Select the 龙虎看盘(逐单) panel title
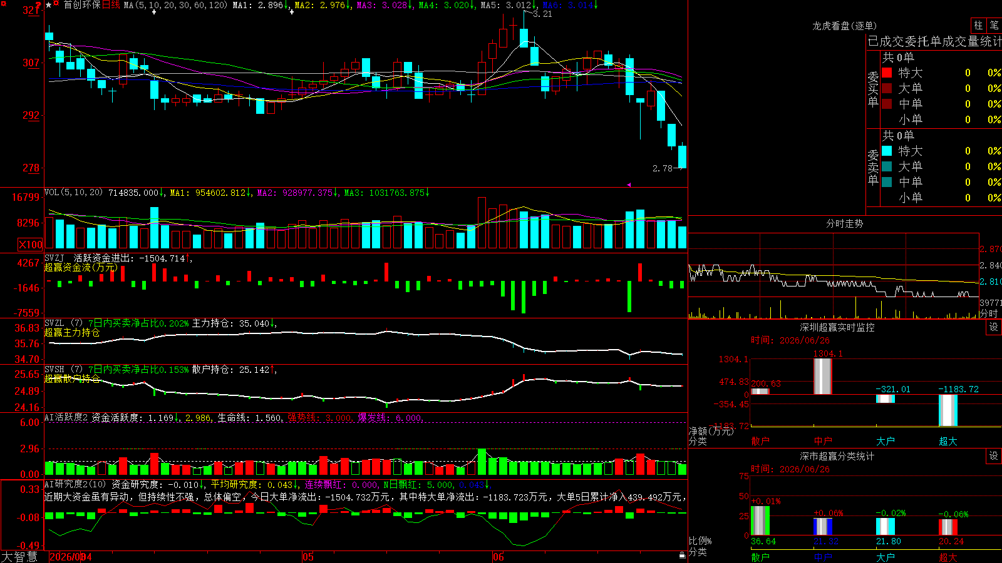This screenshot has height=563, width=1002. (844, 26)
